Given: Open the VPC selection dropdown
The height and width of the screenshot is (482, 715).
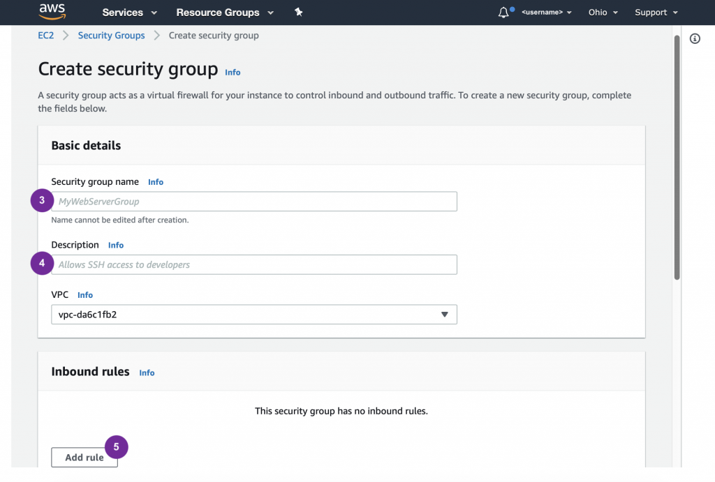Looking at the screenshot, I should (254, 315).
